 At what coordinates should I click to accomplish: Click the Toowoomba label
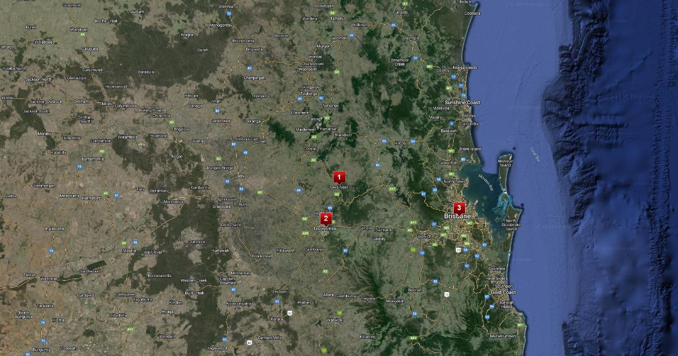coord(325,228)
